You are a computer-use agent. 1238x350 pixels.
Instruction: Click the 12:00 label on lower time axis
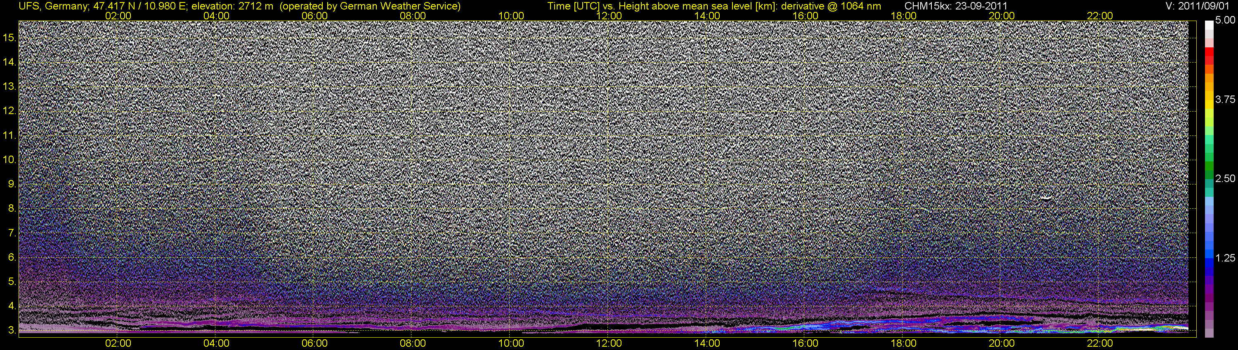click(609, 343)
